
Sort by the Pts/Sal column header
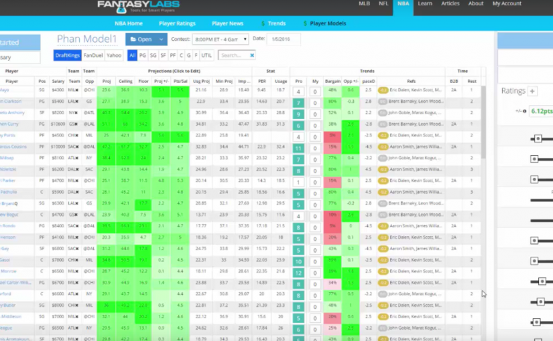[x=180, y=82]
